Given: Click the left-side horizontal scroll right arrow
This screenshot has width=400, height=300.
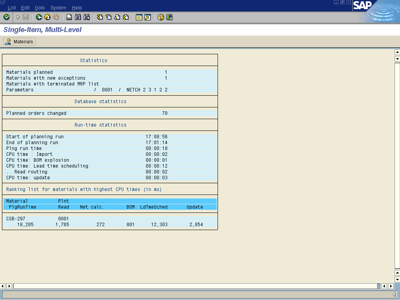Looking at the screenshot, I should coord(9,286).
